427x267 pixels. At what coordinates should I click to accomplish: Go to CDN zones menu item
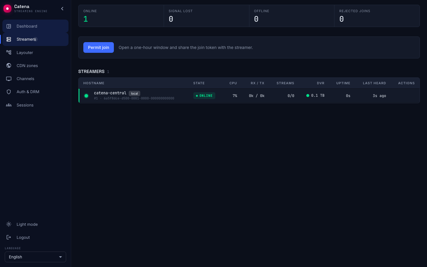point(35,66)
